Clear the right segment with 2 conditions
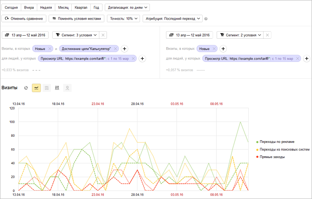The height and width of the screenshot is (199, 312). coord(267,35)
